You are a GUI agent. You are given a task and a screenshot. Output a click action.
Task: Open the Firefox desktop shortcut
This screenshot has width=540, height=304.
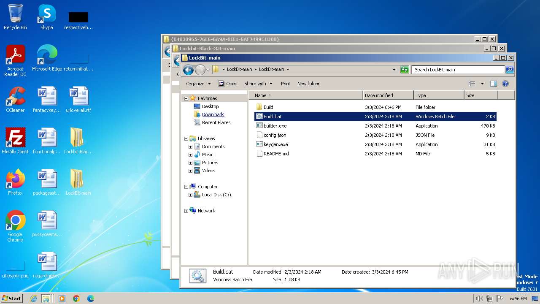pos(15,182)
